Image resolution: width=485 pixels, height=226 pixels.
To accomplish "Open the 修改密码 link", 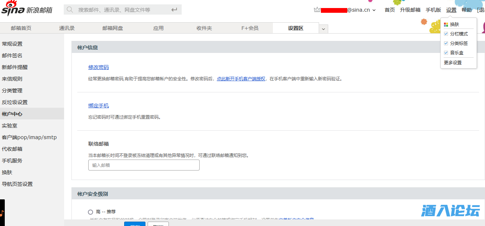I will tap(99, 67).
